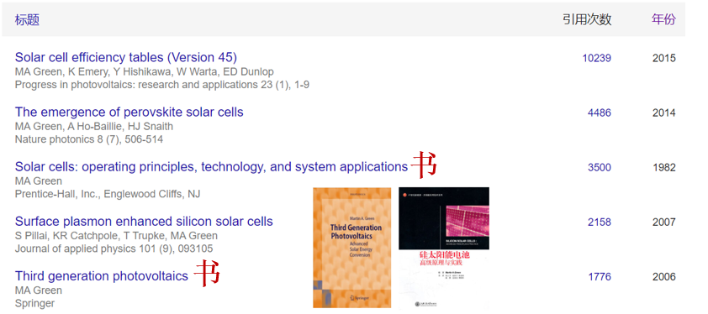Click red 书 mark beside Third generation photovoltaics
Screen dimensions: 708x314
207,273
